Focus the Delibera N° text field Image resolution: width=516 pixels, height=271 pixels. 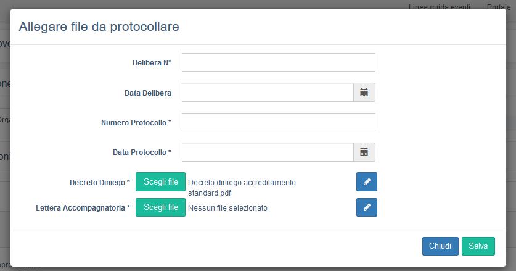(278, 63)
